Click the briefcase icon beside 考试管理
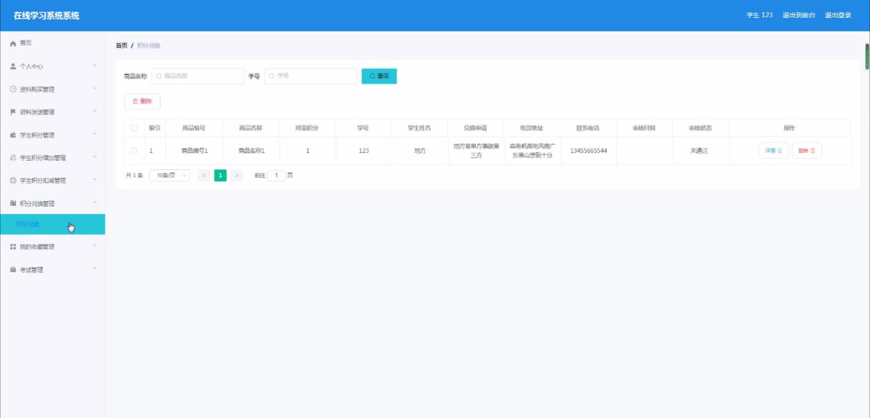870x418 pixels. click(13, 270)
